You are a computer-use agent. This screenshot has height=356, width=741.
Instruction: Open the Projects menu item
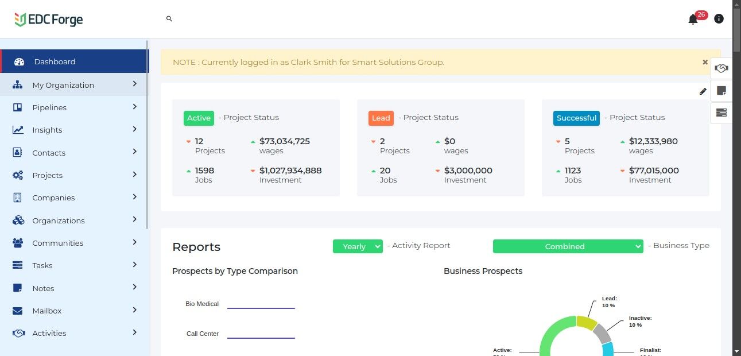point(75,175)
